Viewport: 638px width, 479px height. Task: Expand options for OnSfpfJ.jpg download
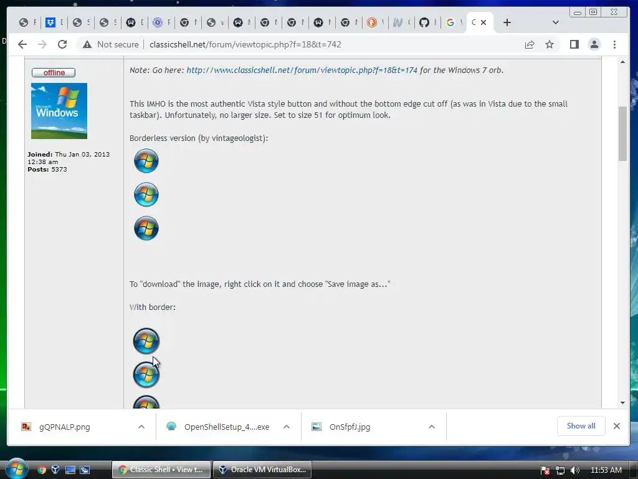pyautogui.click(x=432, y=427)
